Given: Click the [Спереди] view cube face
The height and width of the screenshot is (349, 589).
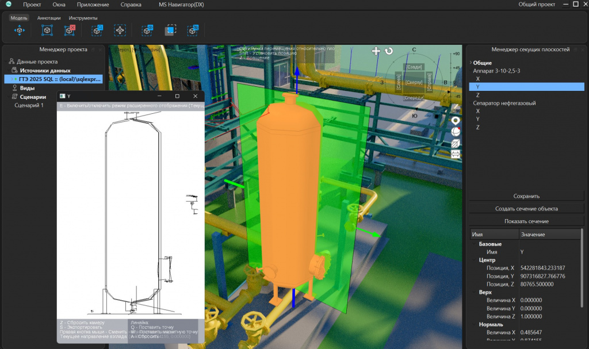Looking at the screenshot, I should (414, 98).
